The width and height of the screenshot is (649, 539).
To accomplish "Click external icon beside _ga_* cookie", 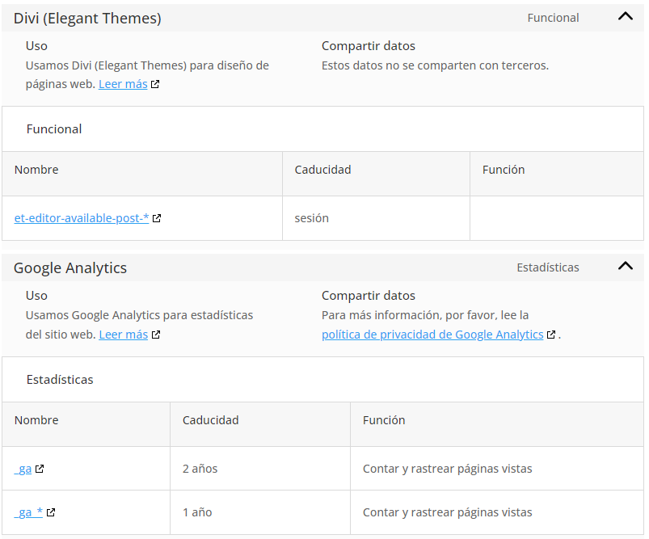I will coord(50,512).
